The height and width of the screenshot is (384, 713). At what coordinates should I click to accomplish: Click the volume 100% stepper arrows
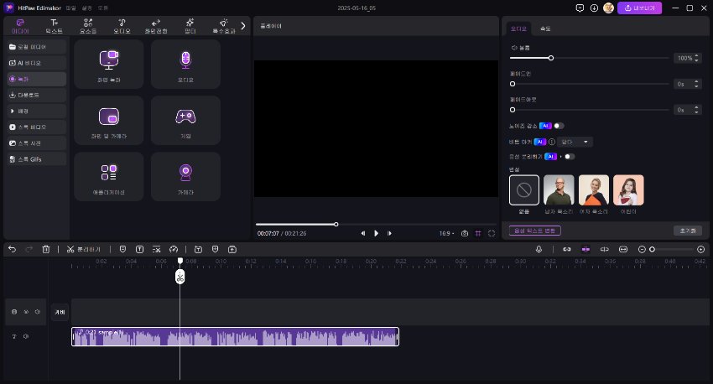coord(696,58)
